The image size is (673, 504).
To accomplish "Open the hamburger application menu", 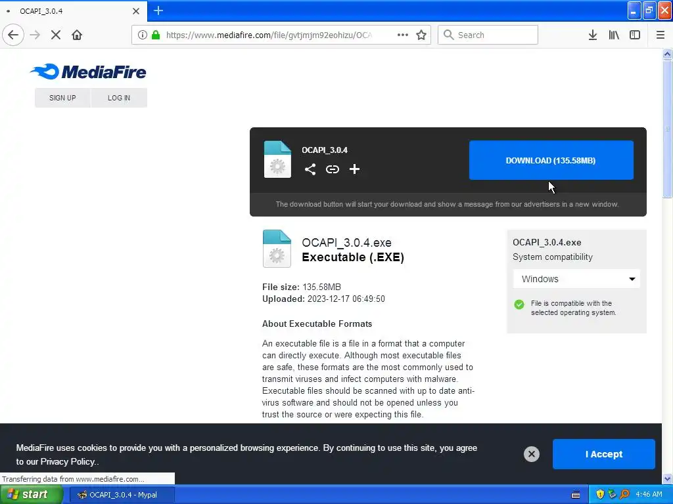I will (661, 35).
